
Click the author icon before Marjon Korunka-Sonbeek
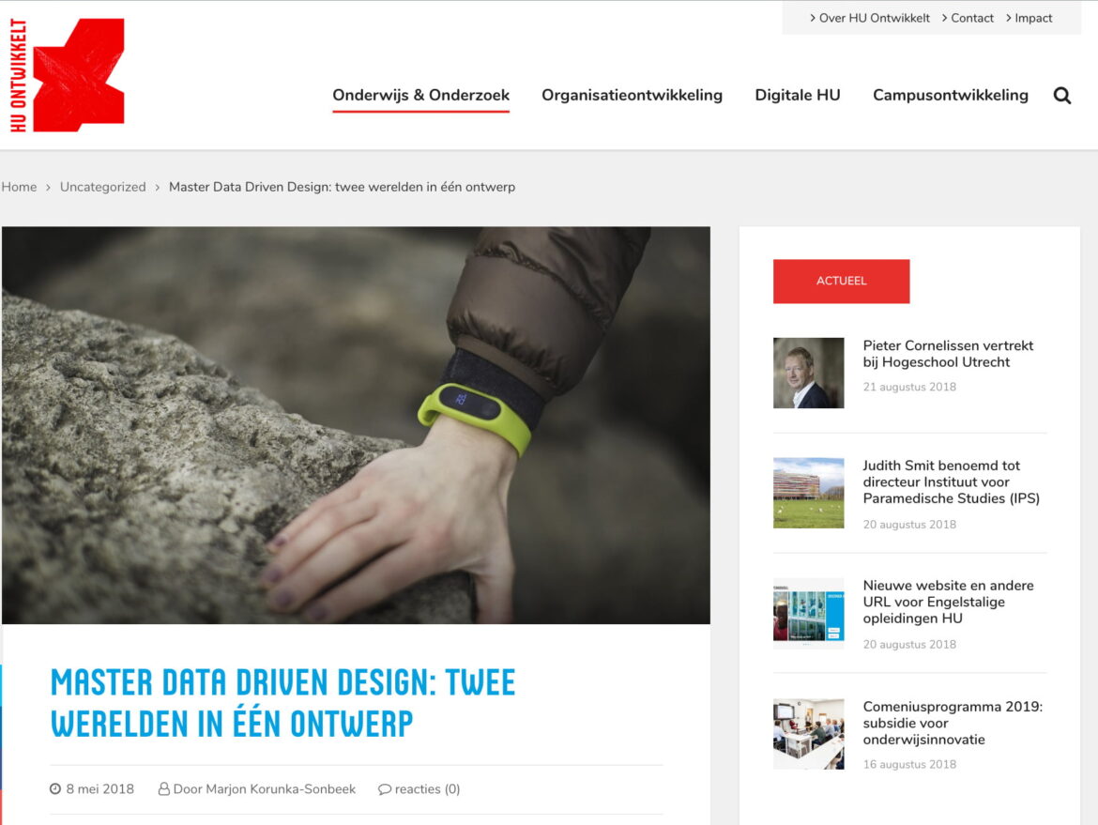tap(164, 789)
